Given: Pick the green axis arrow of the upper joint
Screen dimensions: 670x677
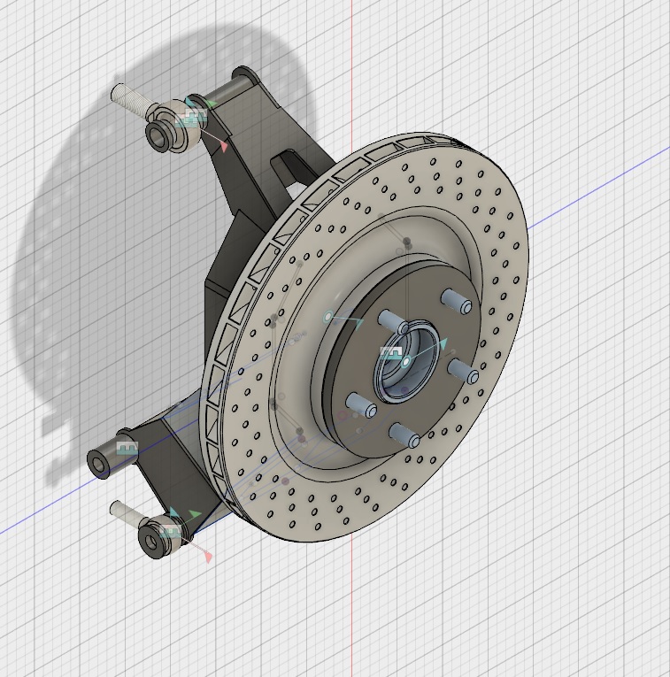Looking at the screenshot, I should click(x=212, y=104).
